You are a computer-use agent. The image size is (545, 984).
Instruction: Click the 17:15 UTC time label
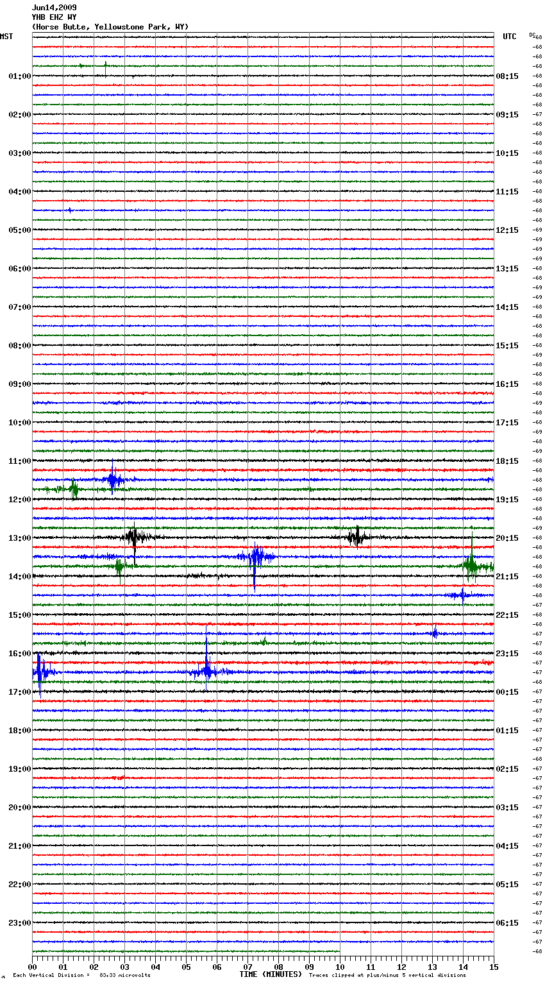point(507,423)
